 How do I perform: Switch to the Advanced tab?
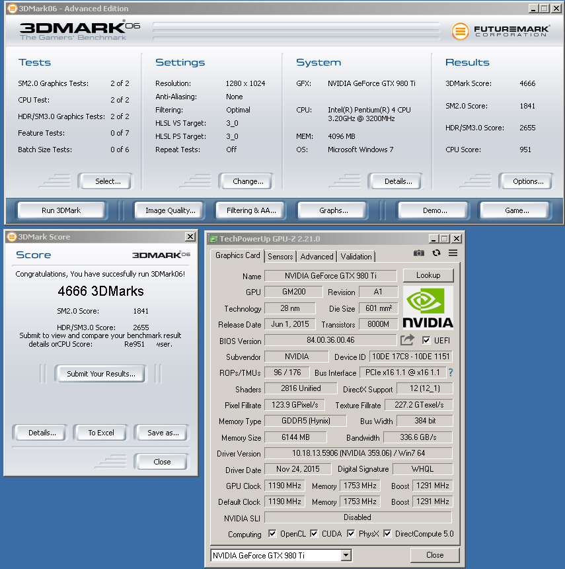pos(317,257)
